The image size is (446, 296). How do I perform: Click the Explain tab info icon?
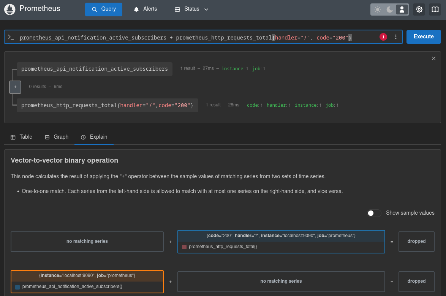coord(83,137)
